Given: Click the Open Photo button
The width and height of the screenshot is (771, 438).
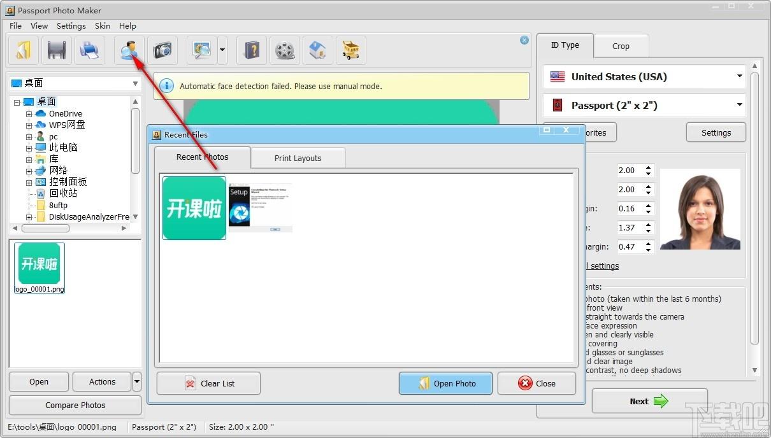Looking at the screenshot, I should (445, 383).
